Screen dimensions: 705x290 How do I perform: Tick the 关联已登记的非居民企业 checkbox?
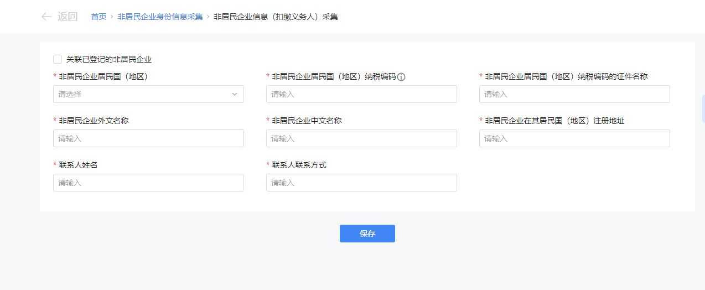[58, 59]
